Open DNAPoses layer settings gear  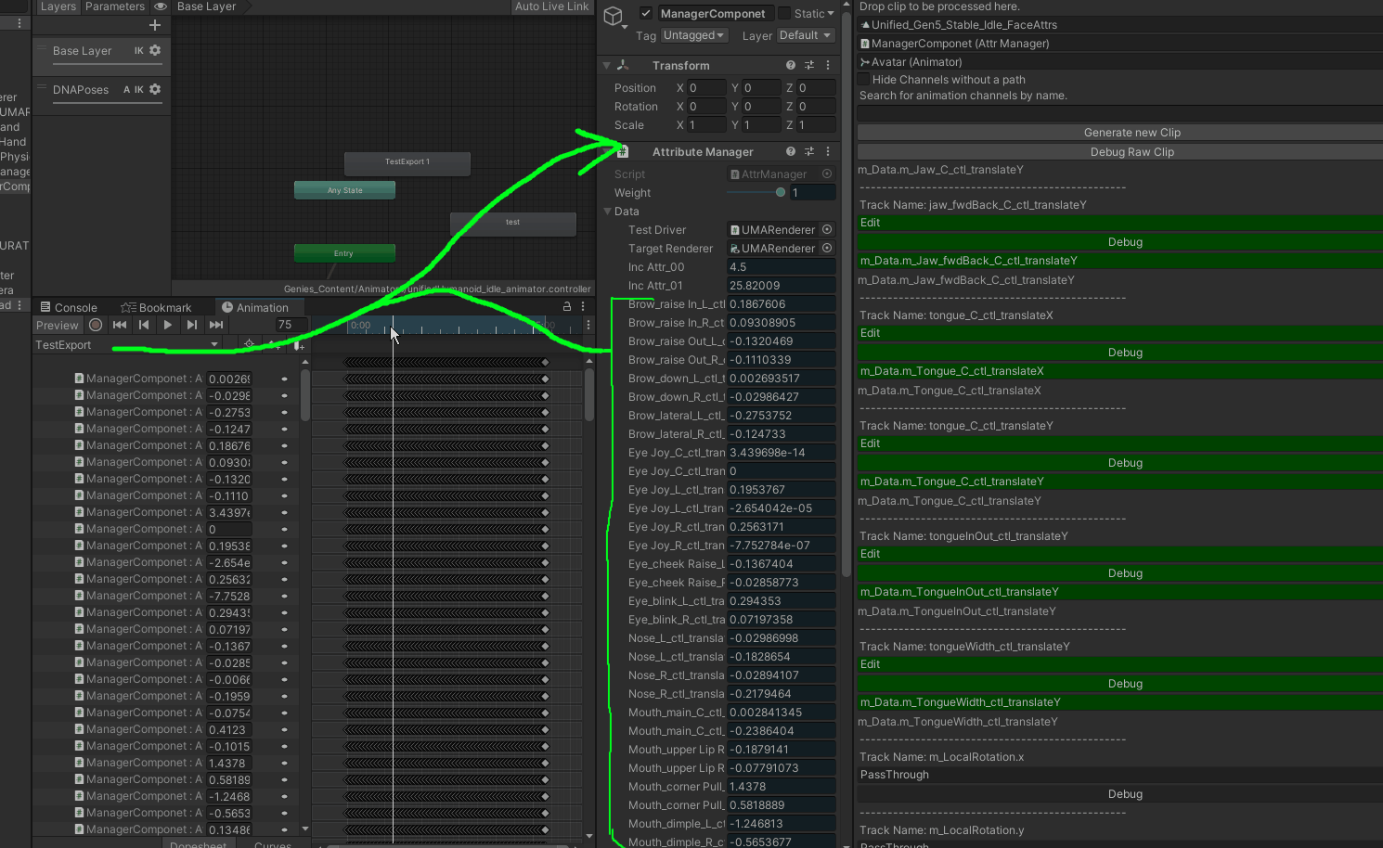155,89
